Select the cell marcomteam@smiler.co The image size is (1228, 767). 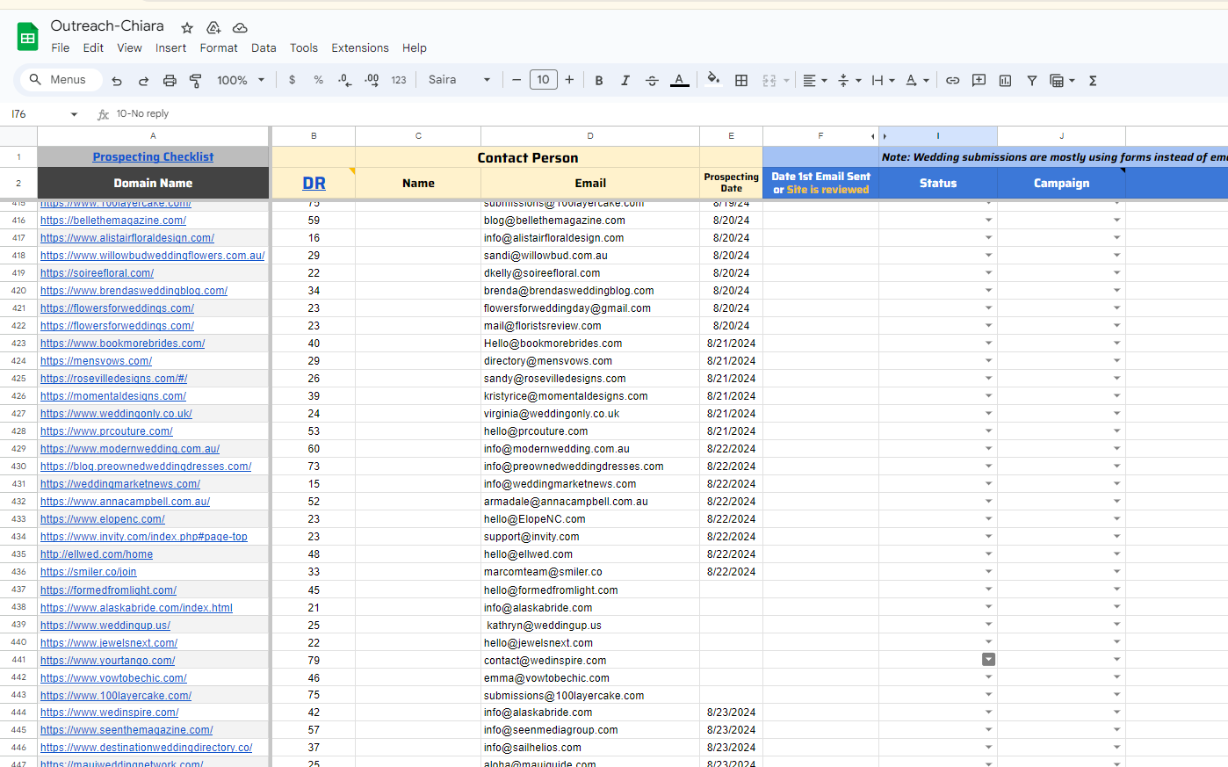click(x=590, y=572)
